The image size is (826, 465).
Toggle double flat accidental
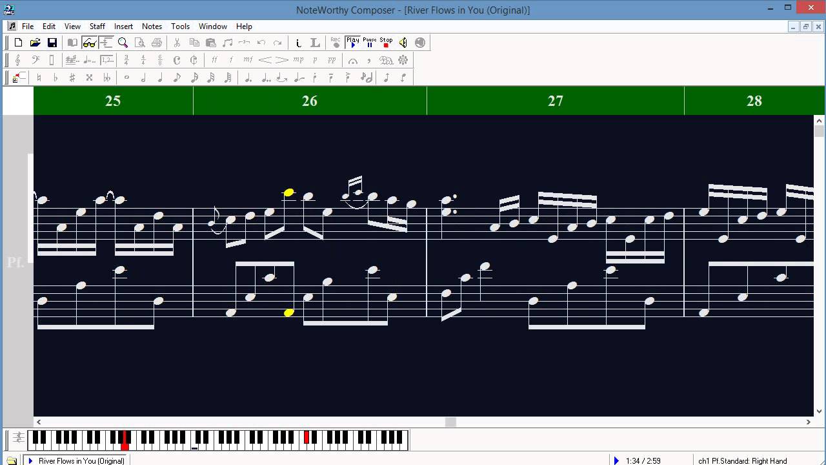[106, 77]
